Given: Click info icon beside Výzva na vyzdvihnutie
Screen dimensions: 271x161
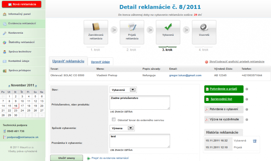Looking at the screenshot, I should (247, 120).
